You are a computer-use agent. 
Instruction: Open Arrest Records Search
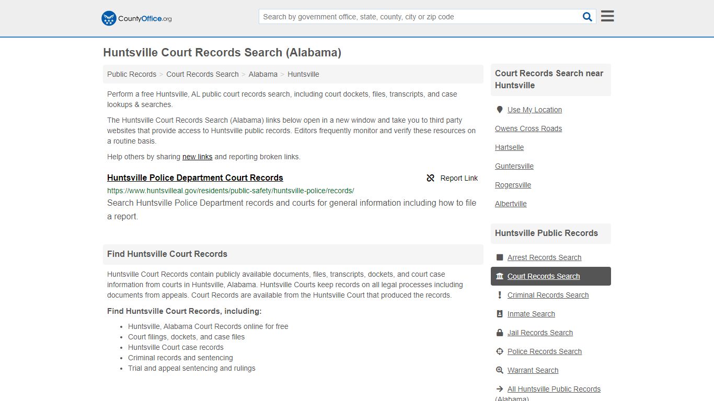544,257
